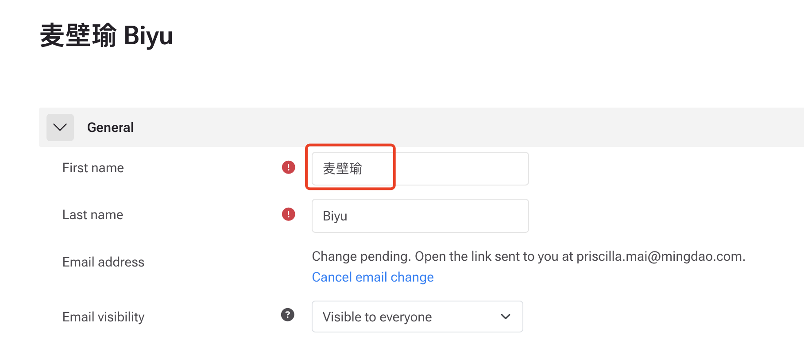Click the empty area of the General header bar

[x=465, y=127]
